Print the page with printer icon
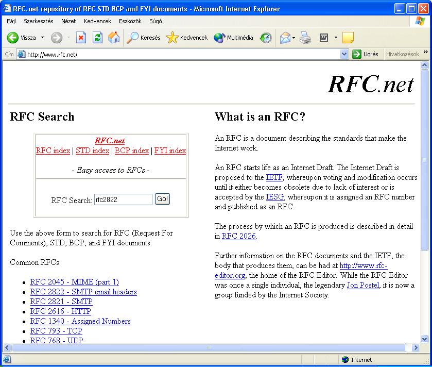Image resolution: width=432 pixels, height=367 pixels. point(305,38)
